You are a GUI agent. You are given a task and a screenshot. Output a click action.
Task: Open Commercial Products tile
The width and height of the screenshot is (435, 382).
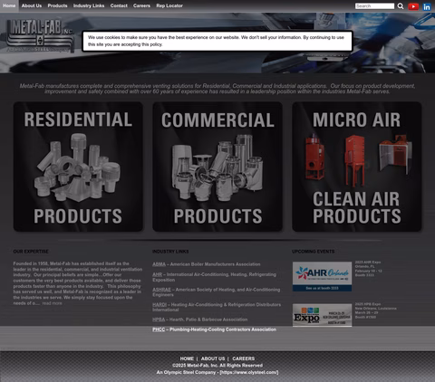click(217, 167)
